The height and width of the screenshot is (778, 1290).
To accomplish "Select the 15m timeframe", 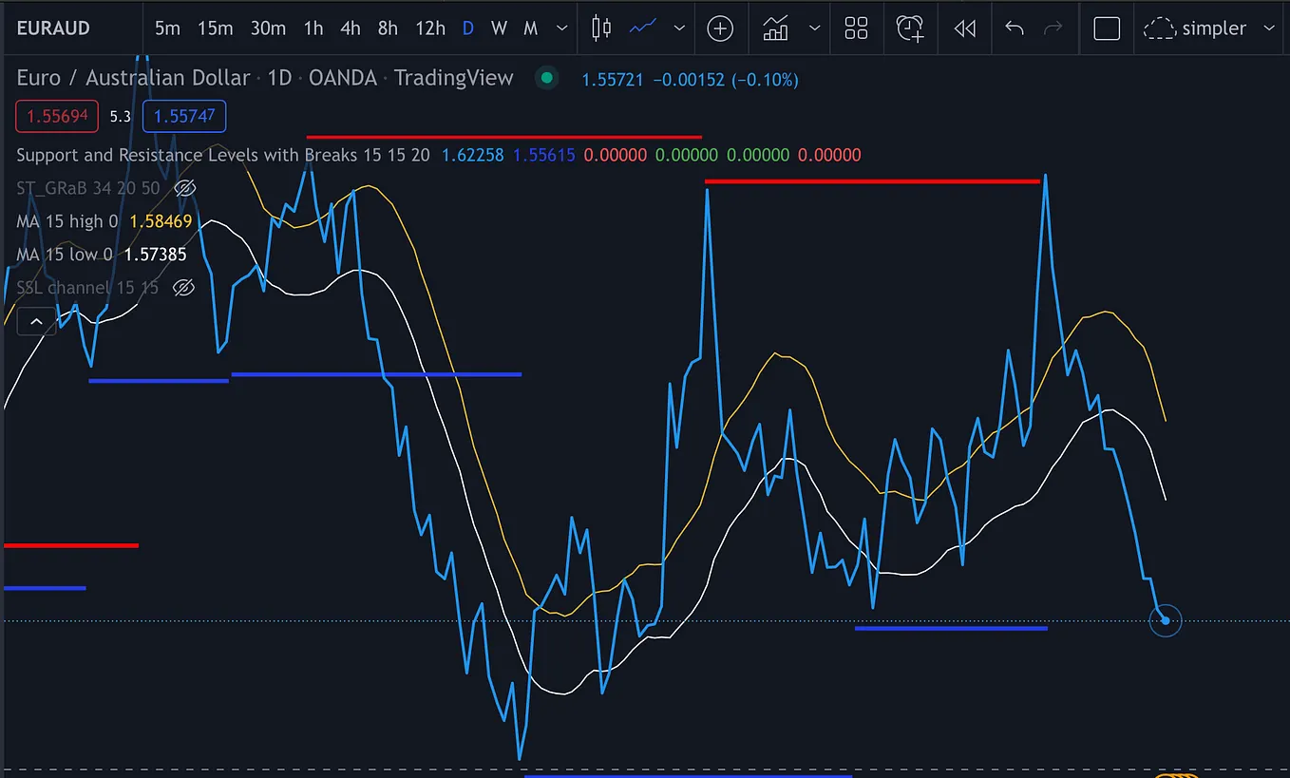I will (x=215, y=28).
